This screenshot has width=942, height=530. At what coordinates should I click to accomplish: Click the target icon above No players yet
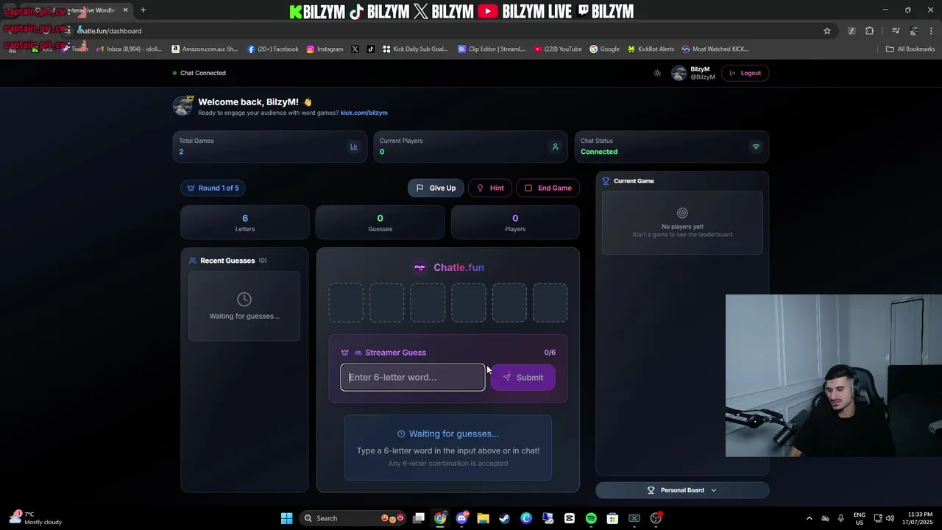682,213
